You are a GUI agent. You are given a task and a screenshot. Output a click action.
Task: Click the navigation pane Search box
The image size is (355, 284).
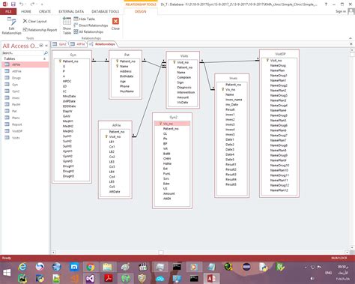tap(22, 53)
